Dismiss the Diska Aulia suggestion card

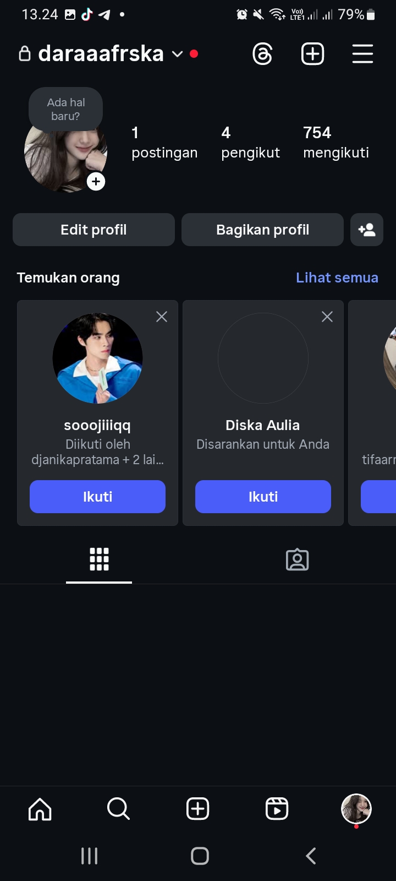click(327, 317)
